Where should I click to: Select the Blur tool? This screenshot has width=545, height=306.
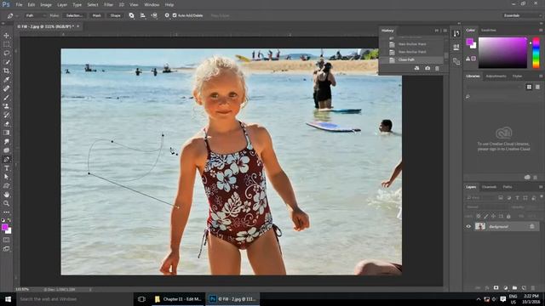[6, 142]
